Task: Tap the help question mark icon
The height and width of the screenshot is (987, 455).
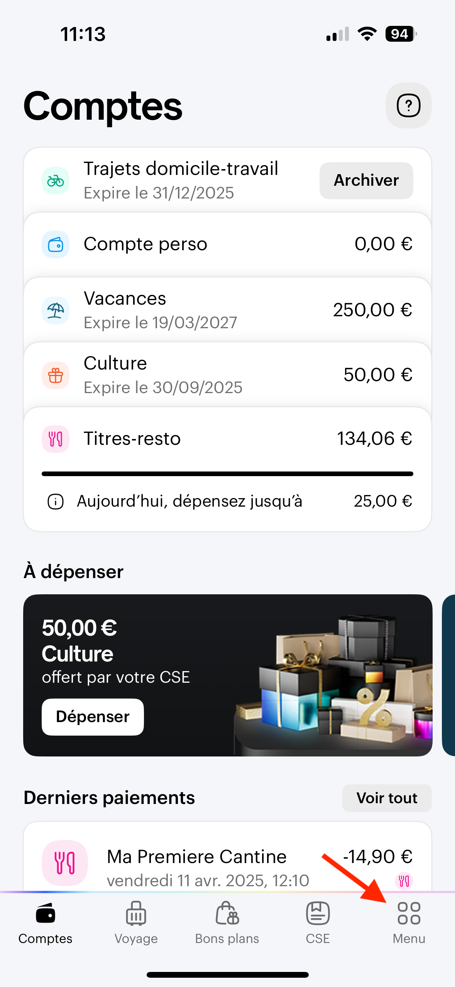Action: point(408,105)
